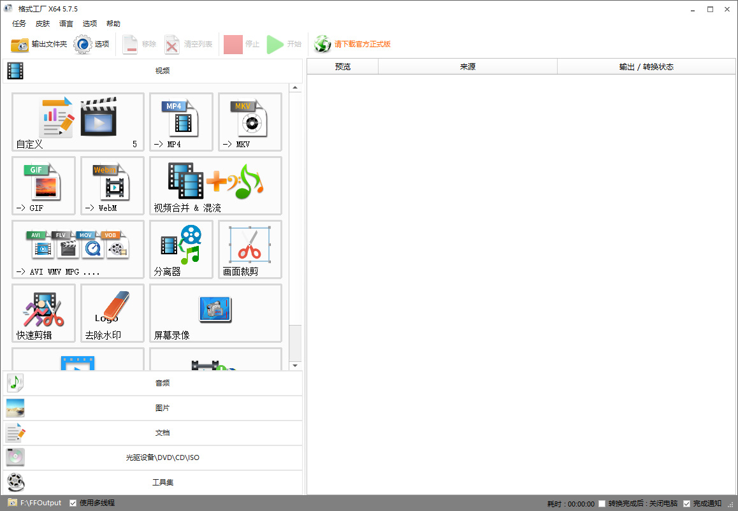Click the video list scrollbar down arrow
Screen dimensions: 738x511
[295, 366]
